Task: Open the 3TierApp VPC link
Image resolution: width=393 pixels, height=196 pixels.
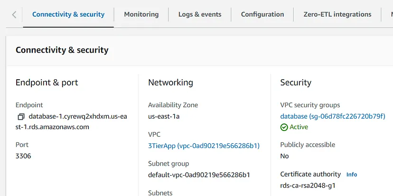Action: pos(204,146)
